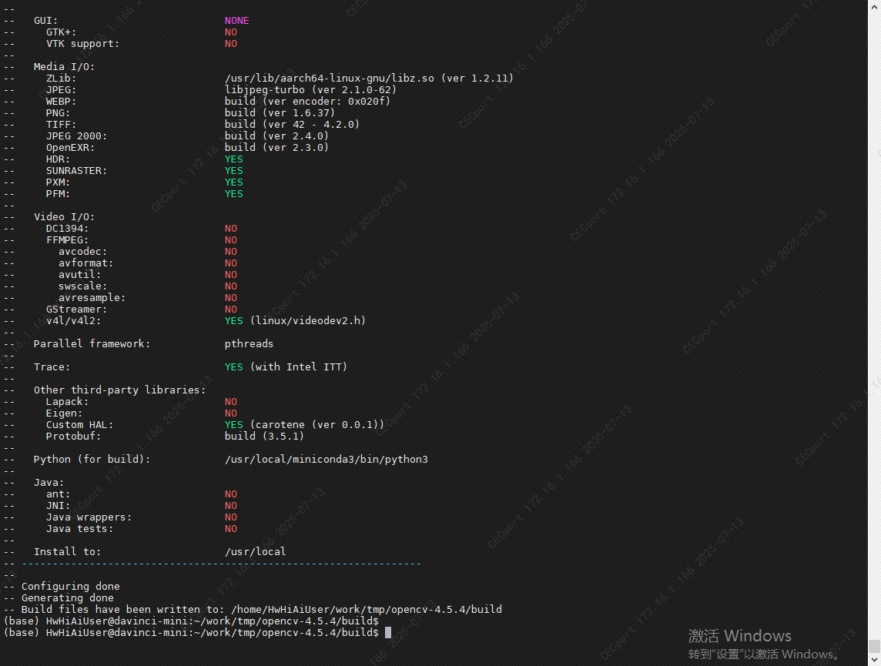Click the NO value next to ant

click(x=231, y=494)
